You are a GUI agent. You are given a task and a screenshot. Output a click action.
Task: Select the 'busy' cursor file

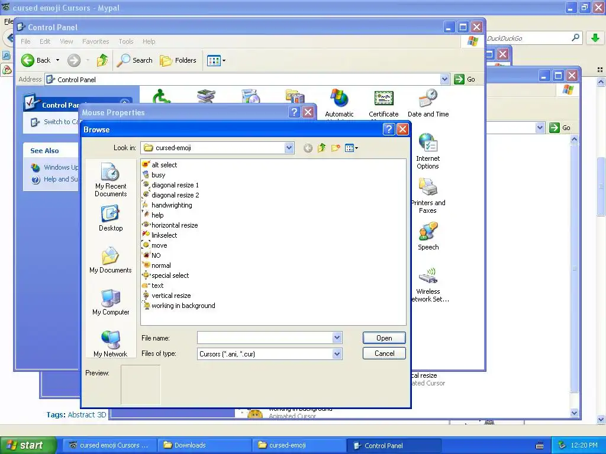153,175
